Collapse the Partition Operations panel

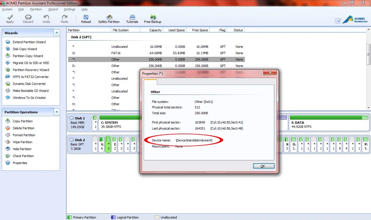point(57,112)
